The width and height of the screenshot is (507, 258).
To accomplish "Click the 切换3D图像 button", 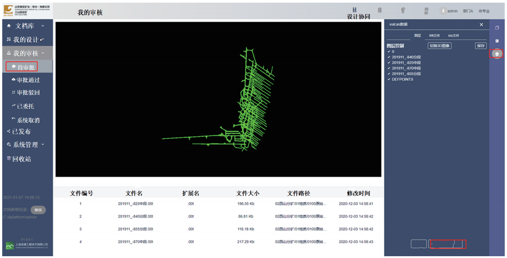I will [439, 46].
